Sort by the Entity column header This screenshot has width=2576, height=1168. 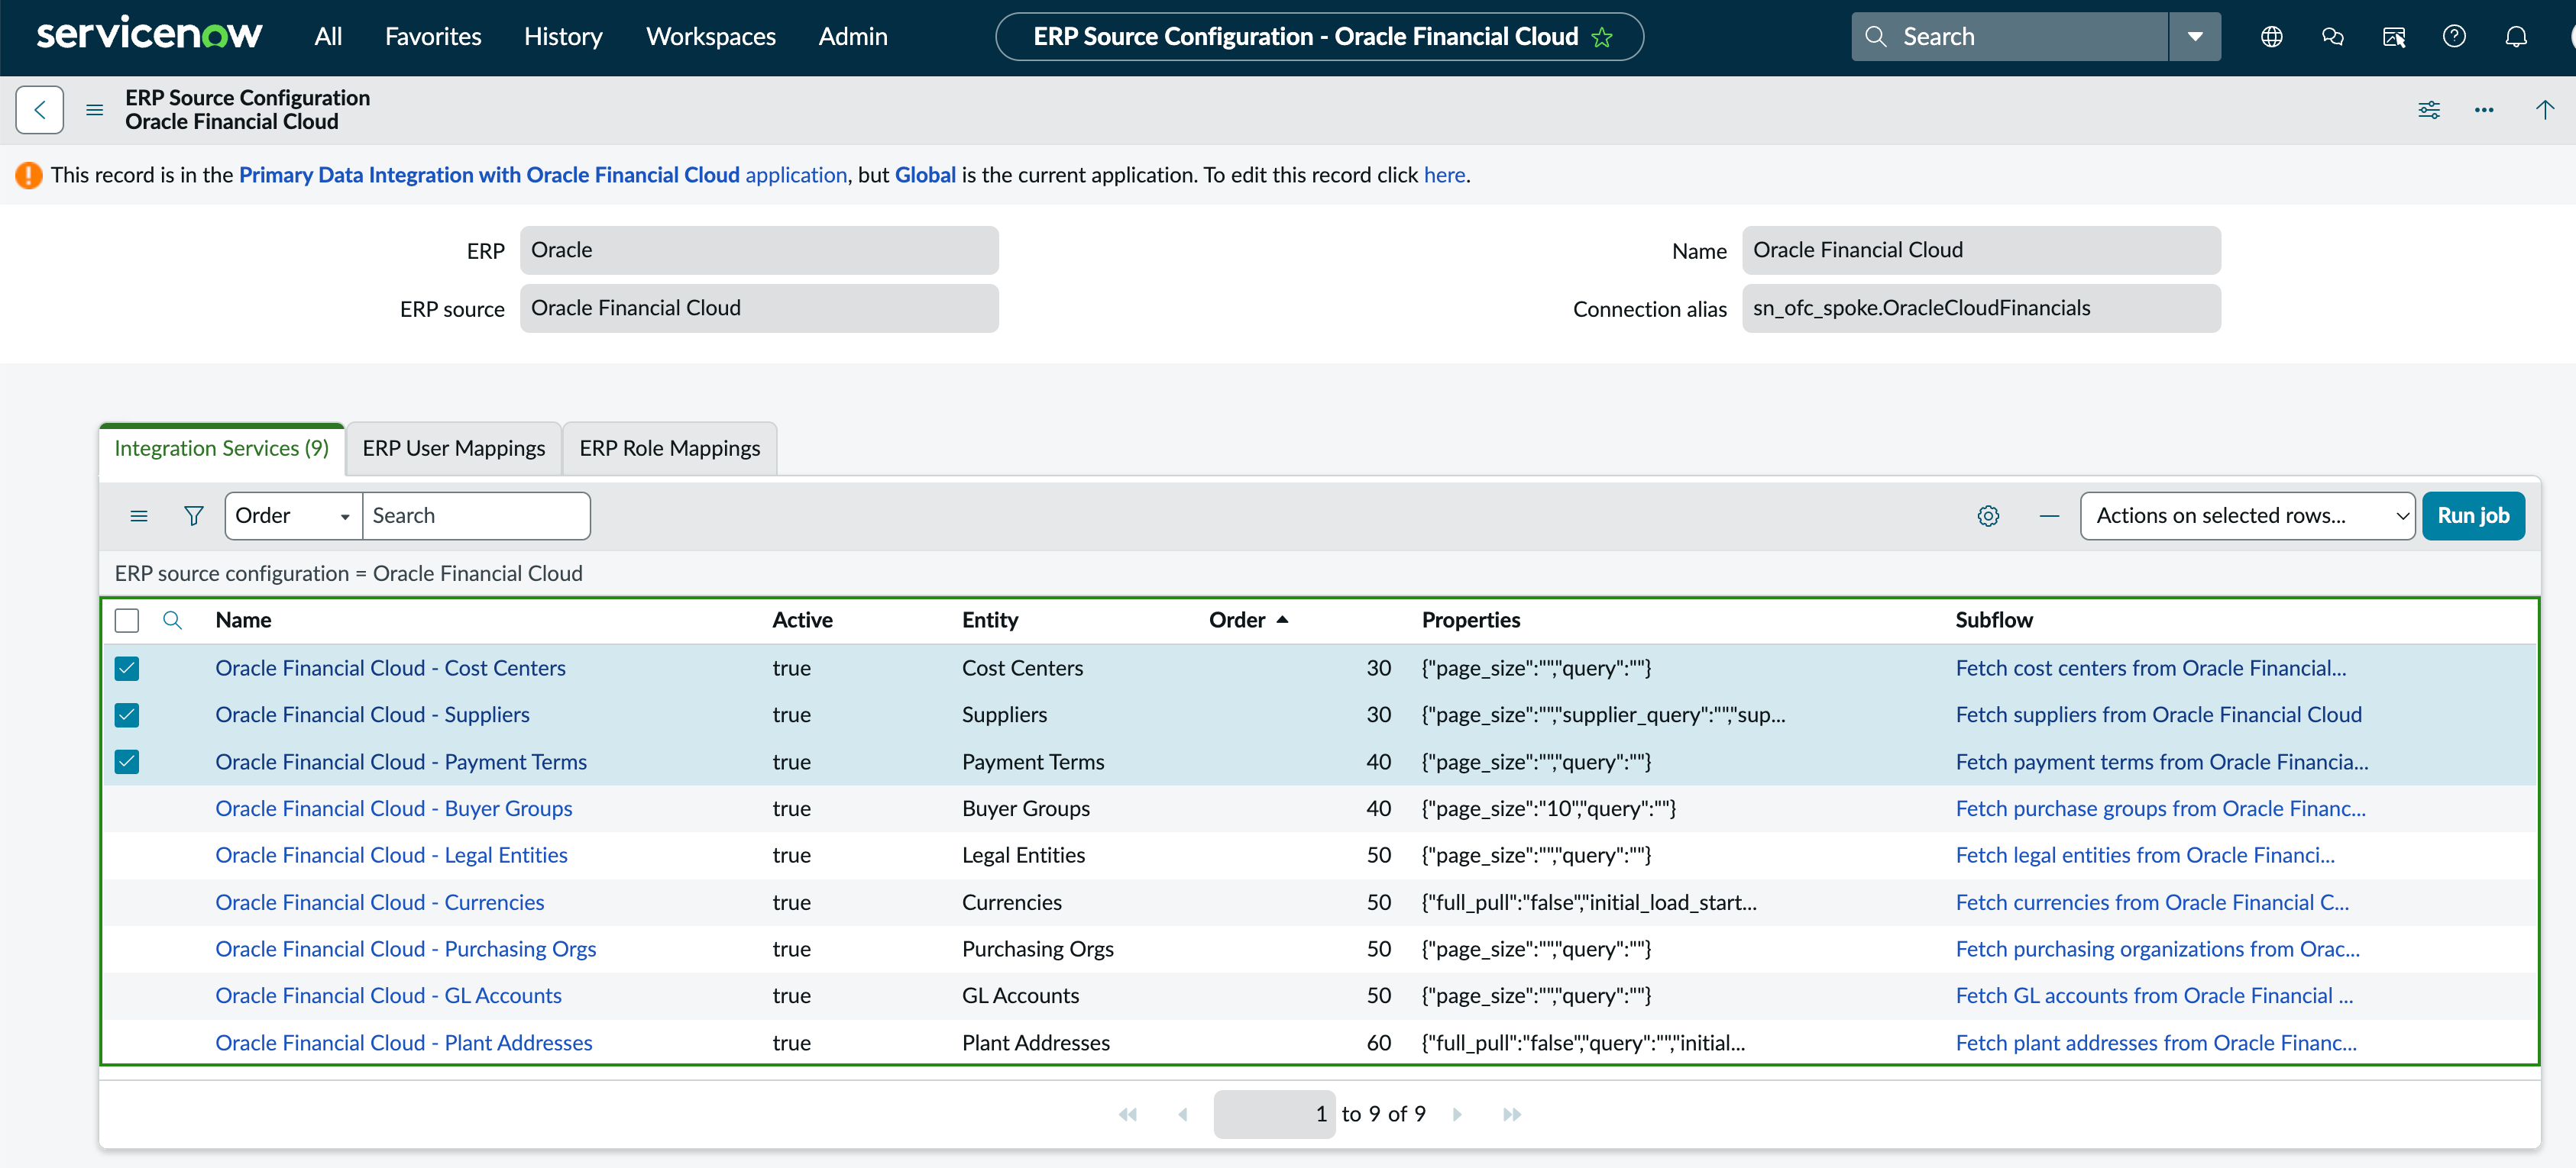click(x=990, y=619)
